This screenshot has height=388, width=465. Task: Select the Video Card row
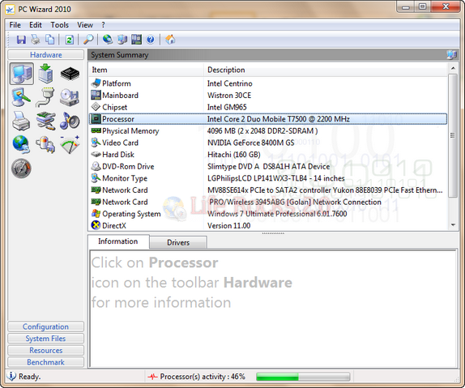coord(268,143)
